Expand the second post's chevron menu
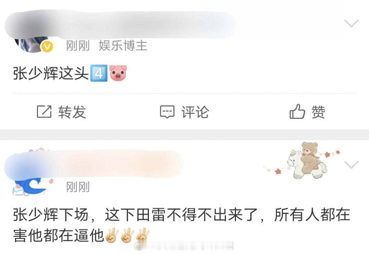The width and height of the screenshot is (369, 254). [352, 164]
